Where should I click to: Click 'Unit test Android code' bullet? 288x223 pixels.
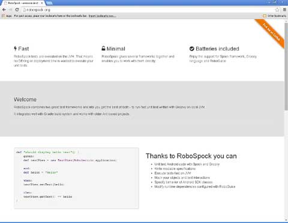[187, 164]
